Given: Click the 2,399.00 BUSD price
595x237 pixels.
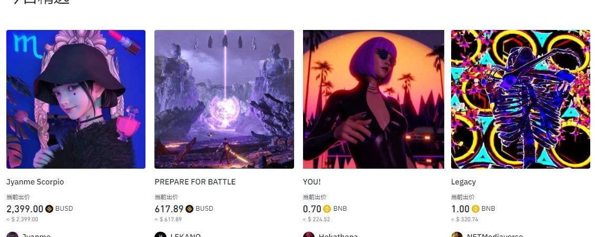Looking at the screenshot, I should coord(40,209).
